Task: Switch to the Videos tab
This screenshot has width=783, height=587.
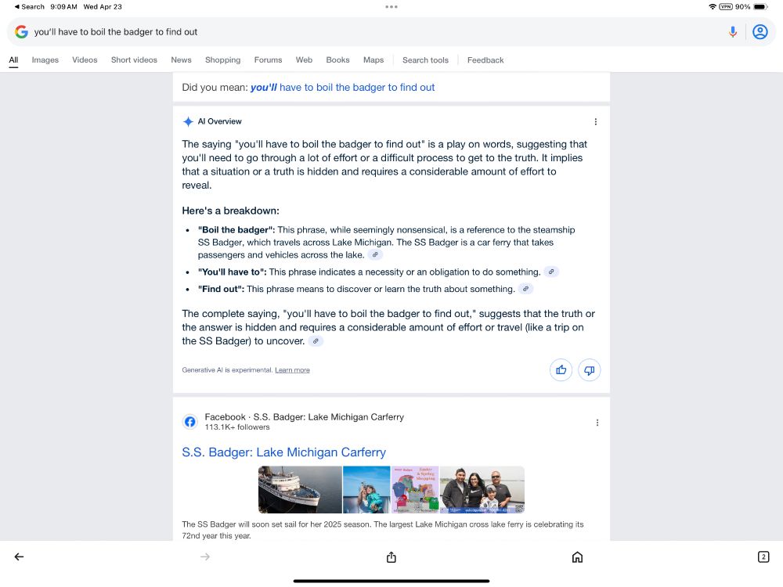Action: pyautogui.click(x=85, y=60)
